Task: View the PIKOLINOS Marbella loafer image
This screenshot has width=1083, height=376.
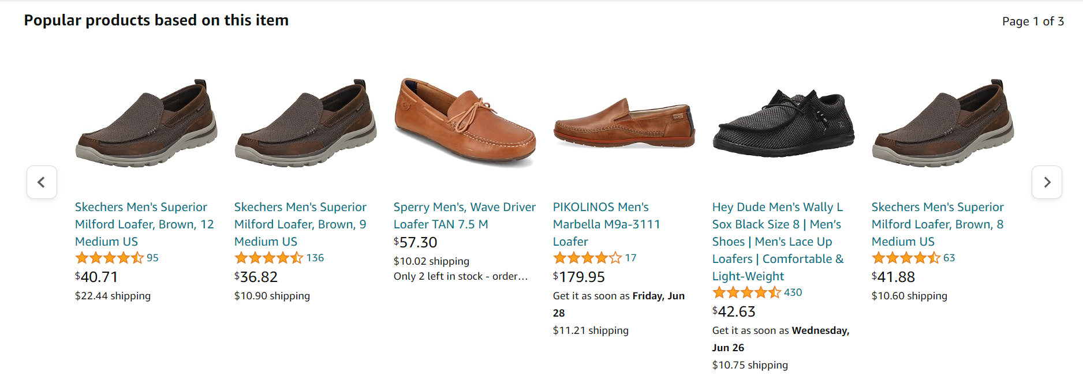Action: coord(624,123)
